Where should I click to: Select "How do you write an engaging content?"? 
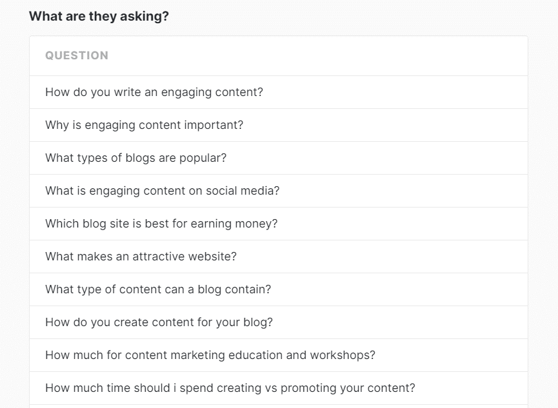(154, 92)
